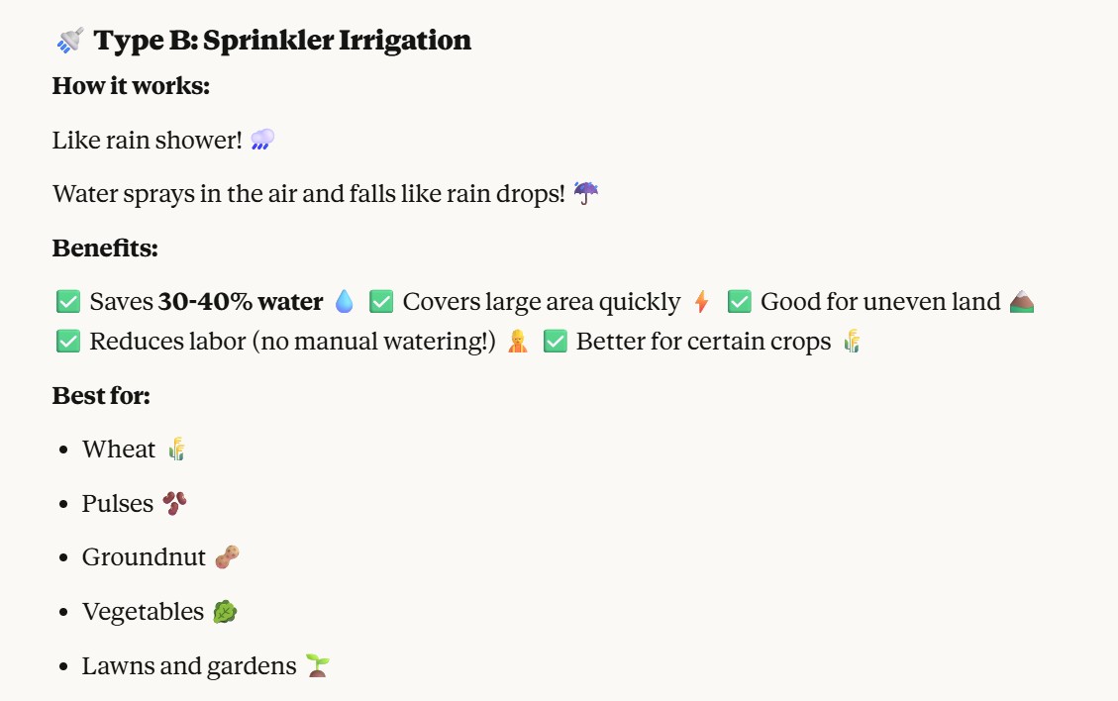Click the lightning bolt emoji
The width and height of the screenshot is (1118, 701).
click(701, 301)
